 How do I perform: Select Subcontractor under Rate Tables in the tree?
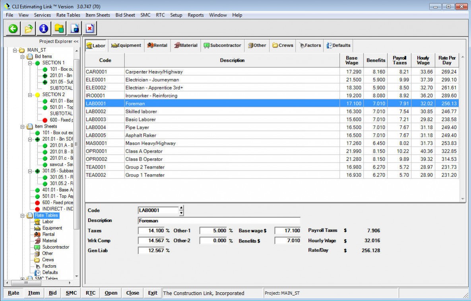56,247
